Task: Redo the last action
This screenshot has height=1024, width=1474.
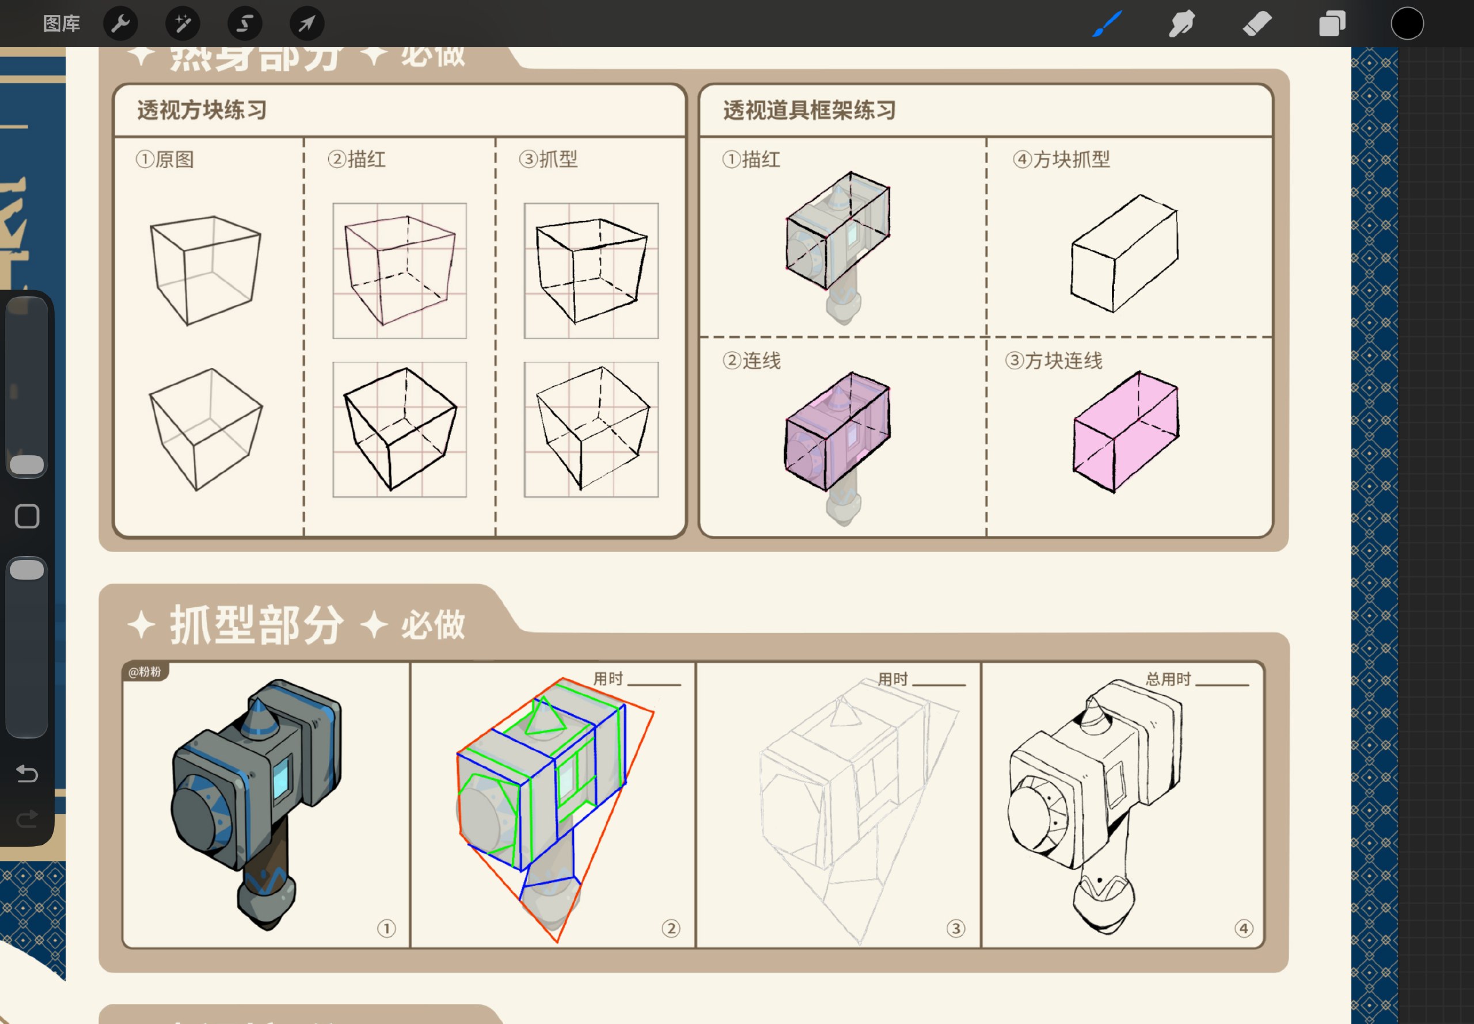Action: (x=27, y=819)
